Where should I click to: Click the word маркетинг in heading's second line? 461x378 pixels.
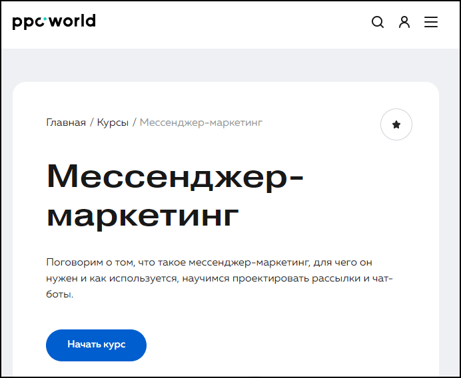pos(143,214)
